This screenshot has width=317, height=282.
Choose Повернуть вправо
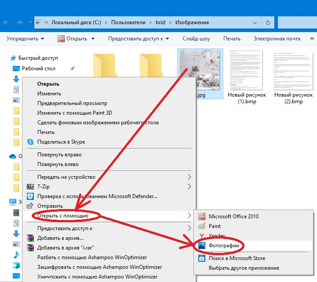point(109,155)
